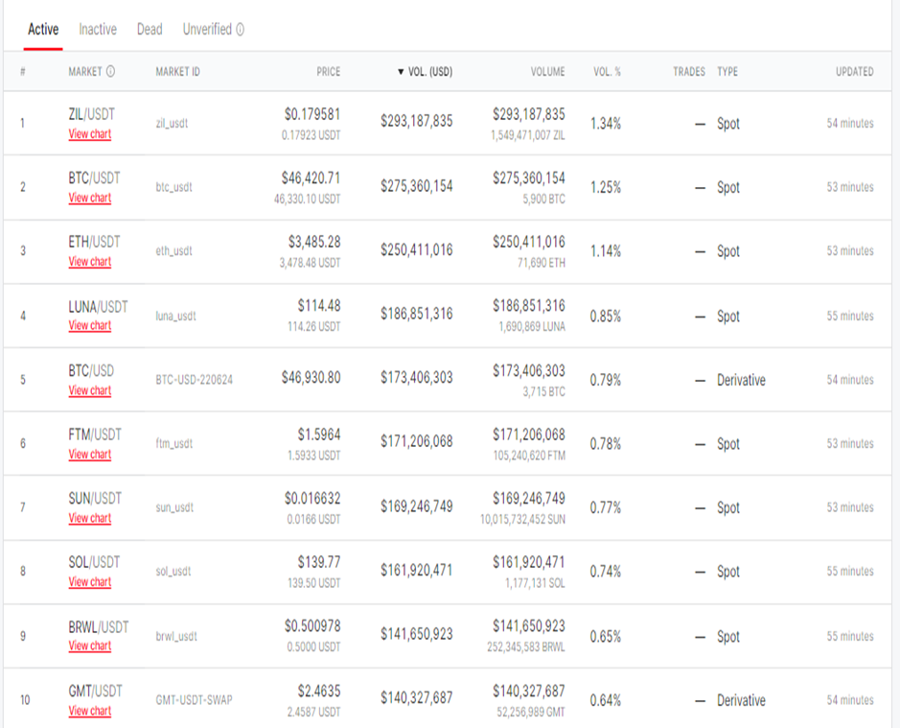The height and width of the screenshot is (728, 900).
Task: Click the BRWL/USDT market name
Action: pyautogui.click(x=98, y=626)
